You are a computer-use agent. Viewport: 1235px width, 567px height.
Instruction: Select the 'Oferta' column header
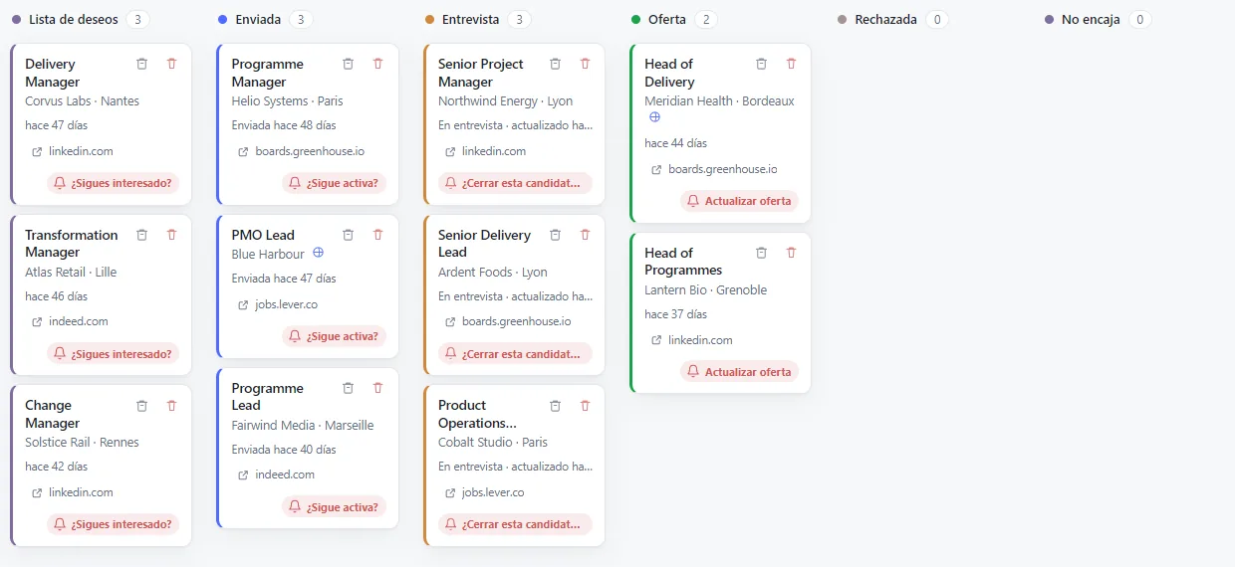(667, 20)
